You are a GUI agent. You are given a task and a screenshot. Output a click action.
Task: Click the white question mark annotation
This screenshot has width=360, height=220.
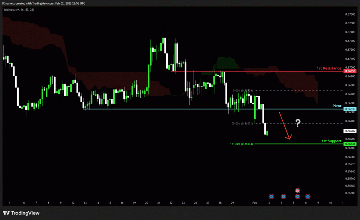[x=298, y=123]
